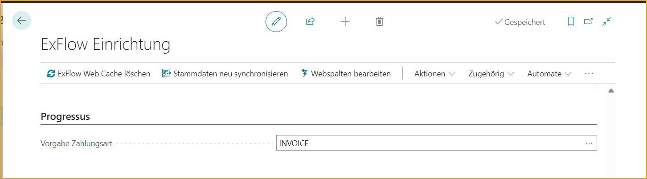Show more options in the action bar
The width and height of the screenshot is (647, 179).
point(589,74)
